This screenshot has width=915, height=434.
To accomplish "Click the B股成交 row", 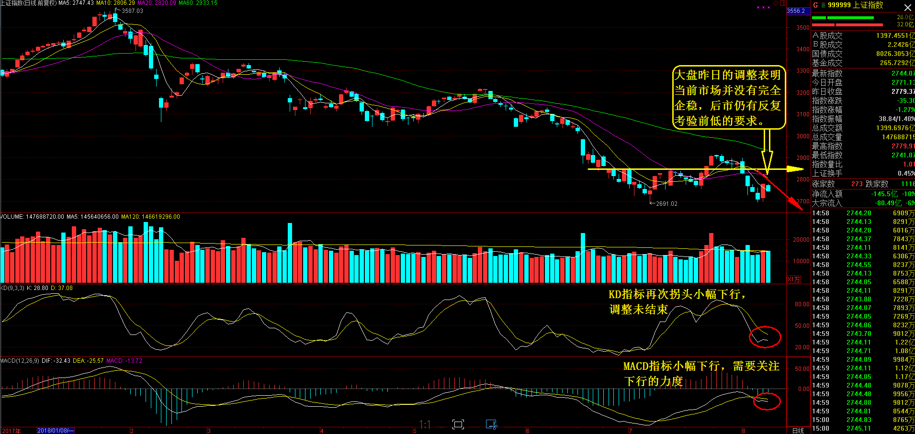I will (863, 45).
